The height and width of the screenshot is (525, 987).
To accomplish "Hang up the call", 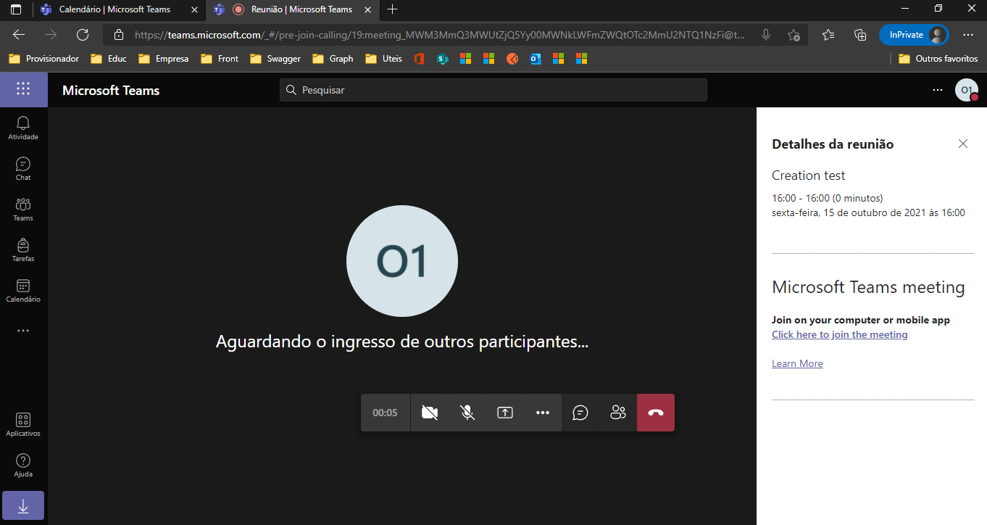I will (656, 413).
